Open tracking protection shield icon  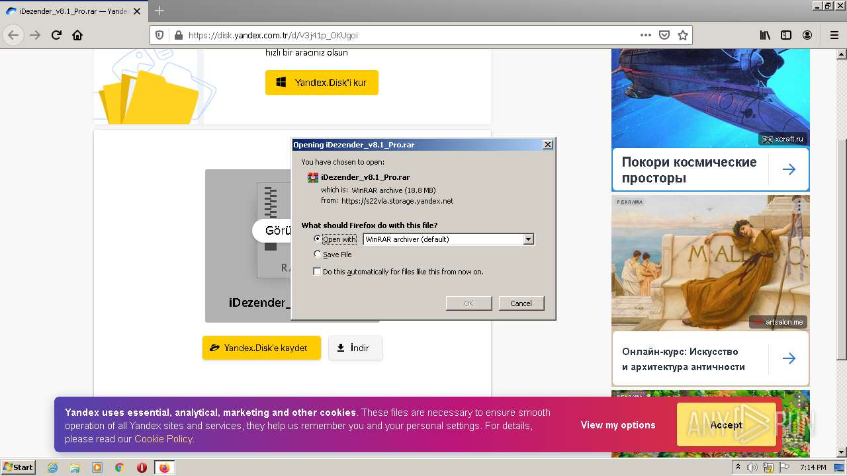coord(159,35)
